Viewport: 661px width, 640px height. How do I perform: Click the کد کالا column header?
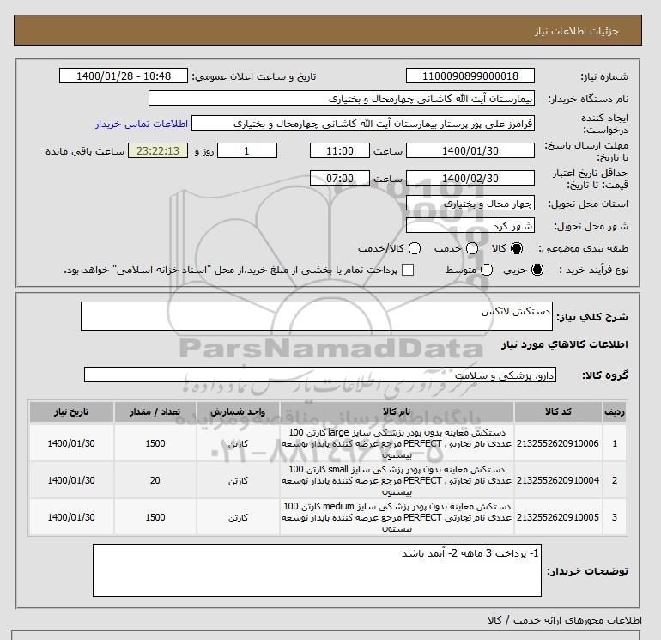tap(558, 411)
